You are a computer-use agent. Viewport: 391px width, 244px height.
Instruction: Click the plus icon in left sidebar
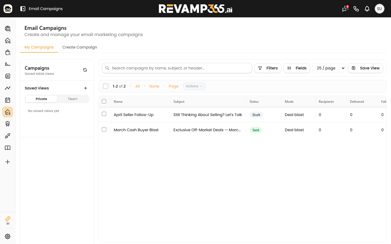tap(8, 162)
